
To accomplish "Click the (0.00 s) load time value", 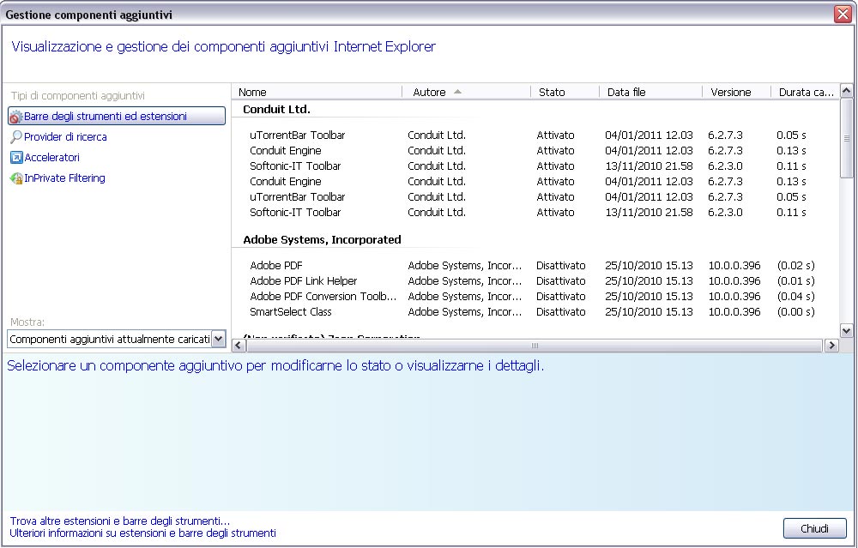I will click(796, 312).
